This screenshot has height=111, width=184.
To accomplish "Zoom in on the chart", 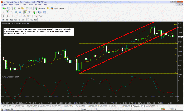I will click(16, 12).
